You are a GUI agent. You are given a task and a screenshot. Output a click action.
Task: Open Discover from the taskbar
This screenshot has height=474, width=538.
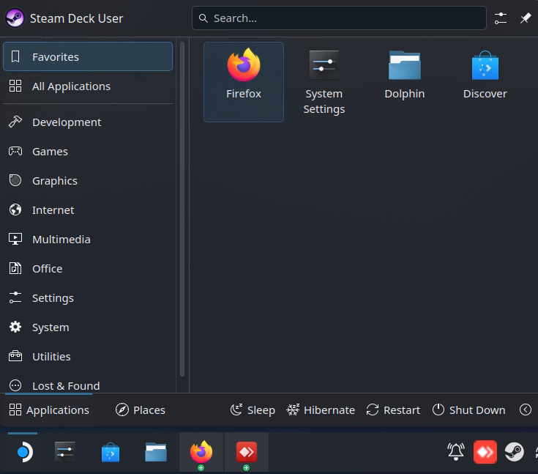coord(111,452)
